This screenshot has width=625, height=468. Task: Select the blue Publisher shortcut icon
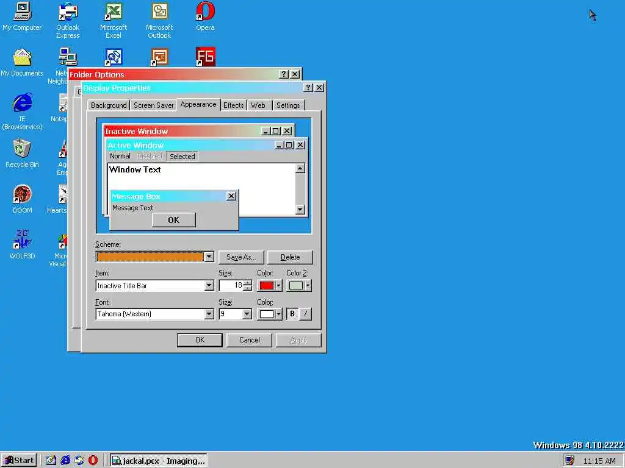[x=114, y=57]
